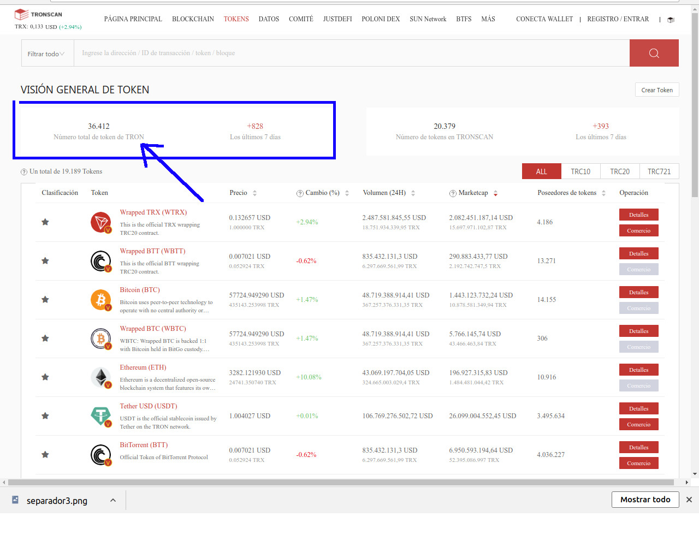This screenshot has height=558, width=699.
Task: Click the BitTorrent token logo
Action: [x=101, y=455]
